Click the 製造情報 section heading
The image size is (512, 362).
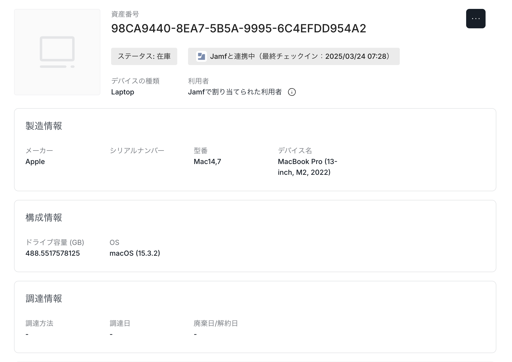click(x=44, y=126)
